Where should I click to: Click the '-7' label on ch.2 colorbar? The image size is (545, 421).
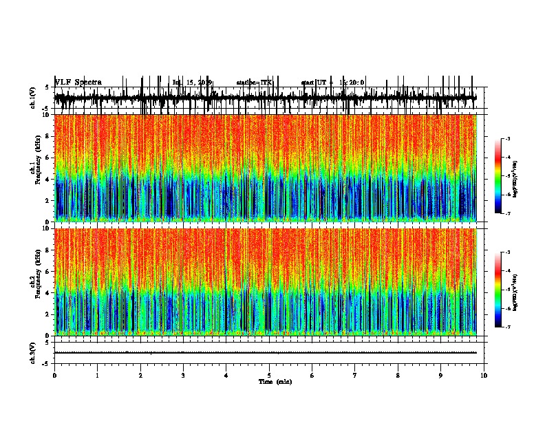point(508,327)
